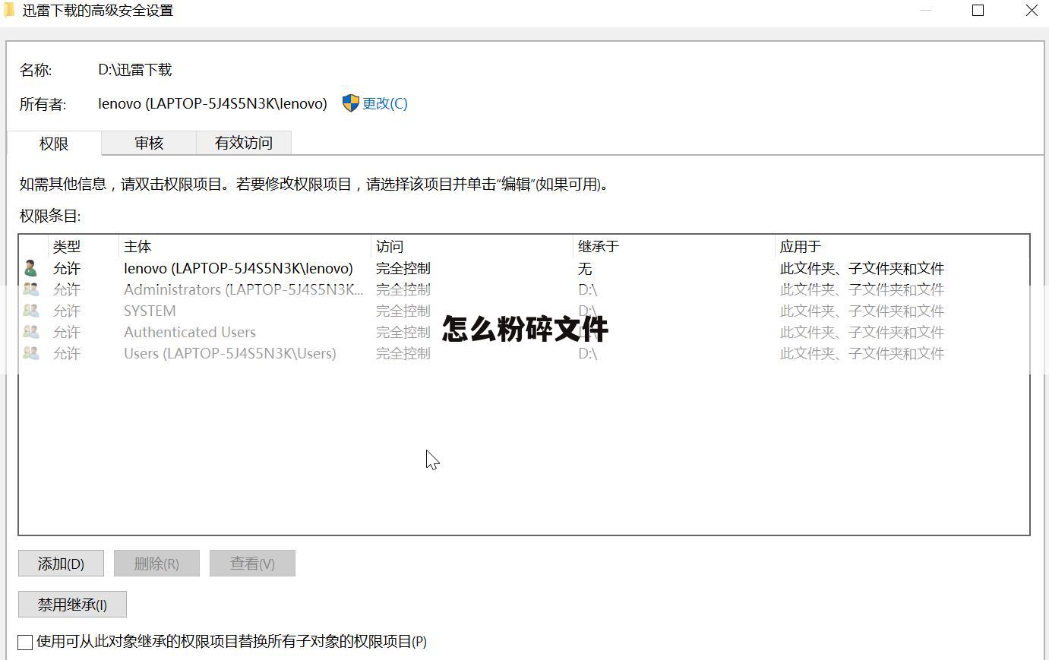Click the 添加(D) button
Screen dimensions: 1049x660
click(x=61, y=564)
